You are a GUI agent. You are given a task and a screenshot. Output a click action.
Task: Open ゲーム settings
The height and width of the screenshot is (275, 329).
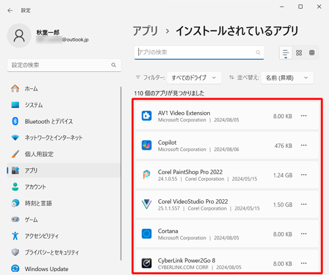(x=64, y=220)
